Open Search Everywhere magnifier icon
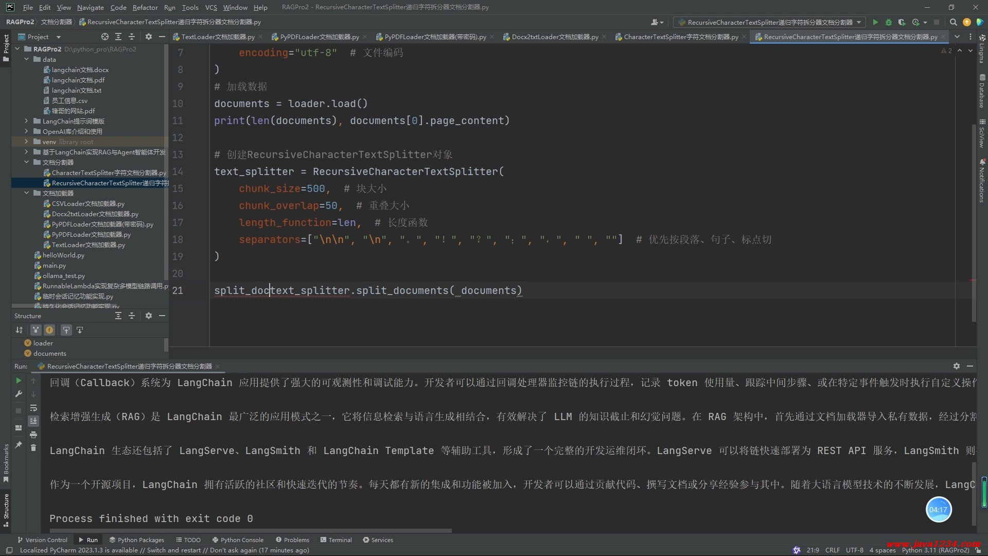 tap(953, 22)
